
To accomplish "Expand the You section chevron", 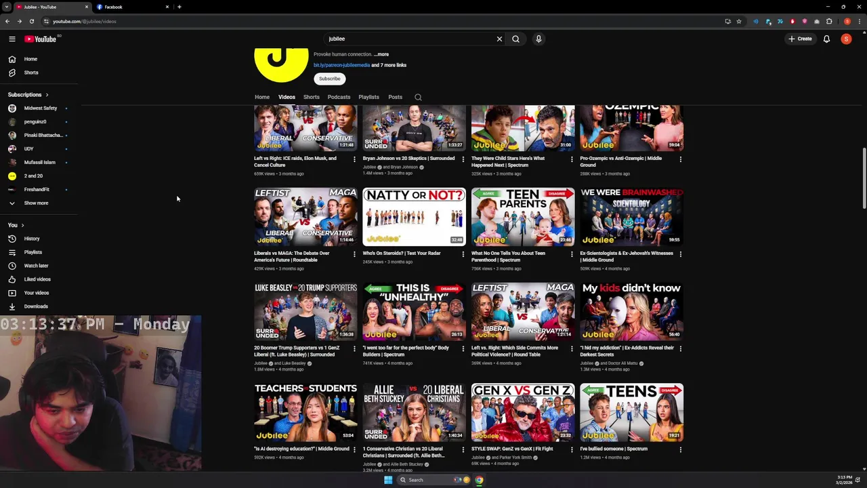I will (x=22, y=225).
